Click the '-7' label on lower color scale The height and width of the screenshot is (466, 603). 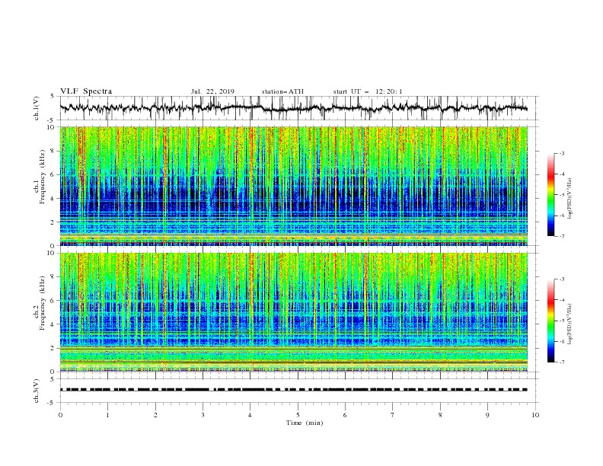[x=561, y=362]
